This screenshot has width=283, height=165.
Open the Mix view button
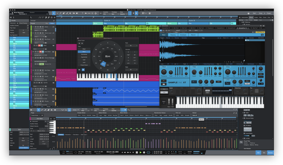click(x=264, y=153)
